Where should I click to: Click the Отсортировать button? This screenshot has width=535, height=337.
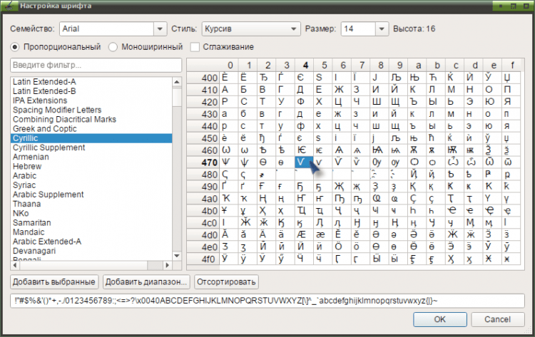(x=226, y=282)
